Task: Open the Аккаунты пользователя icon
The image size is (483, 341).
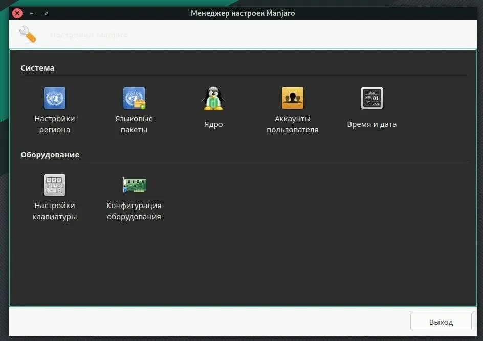Action: tap(292, 98)
